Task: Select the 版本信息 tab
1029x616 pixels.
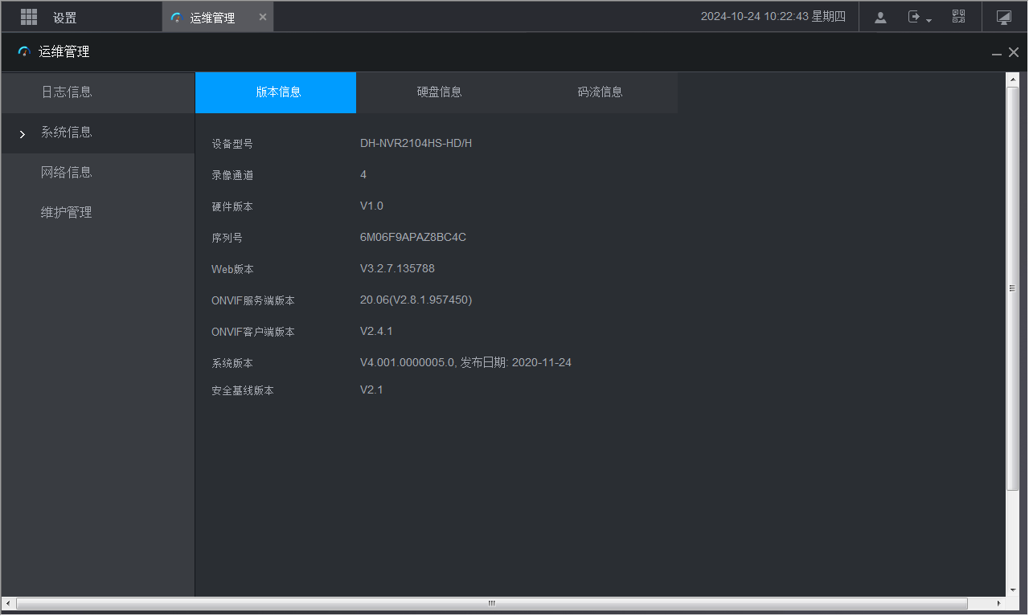Action: tap(278, 92)
